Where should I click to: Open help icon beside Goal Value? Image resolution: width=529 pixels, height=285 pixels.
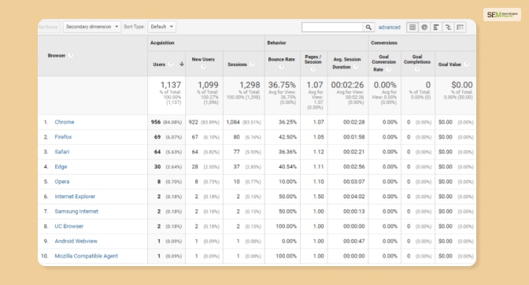[466, 64]
